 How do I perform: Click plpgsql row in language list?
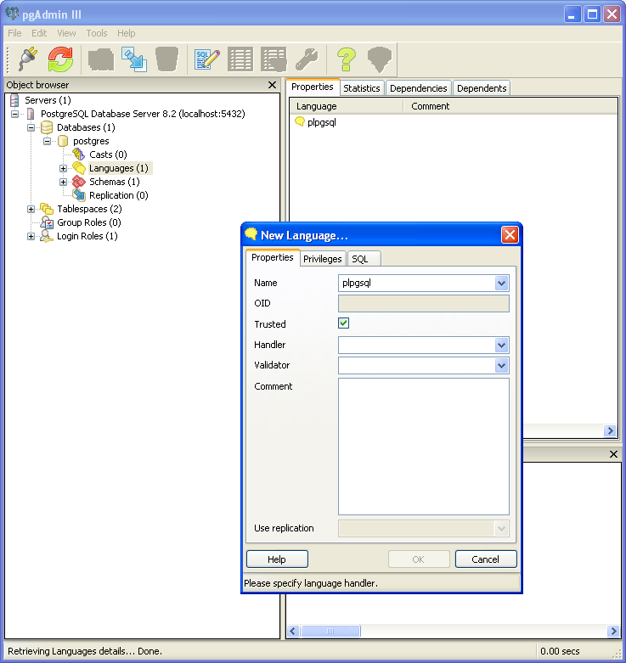point(321,122)
